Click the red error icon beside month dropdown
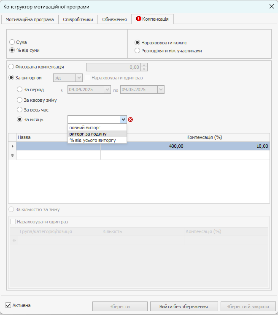 pos(130,119)
